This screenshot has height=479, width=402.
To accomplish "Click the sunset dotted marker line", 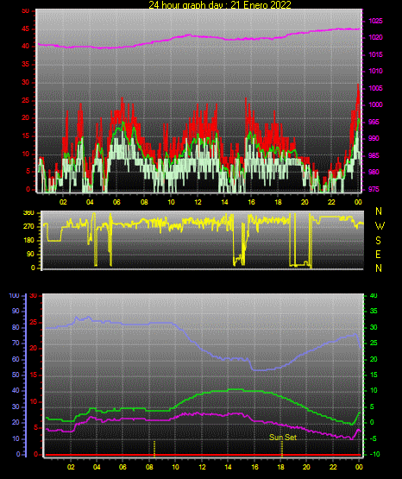I will (x=282, y=449).
